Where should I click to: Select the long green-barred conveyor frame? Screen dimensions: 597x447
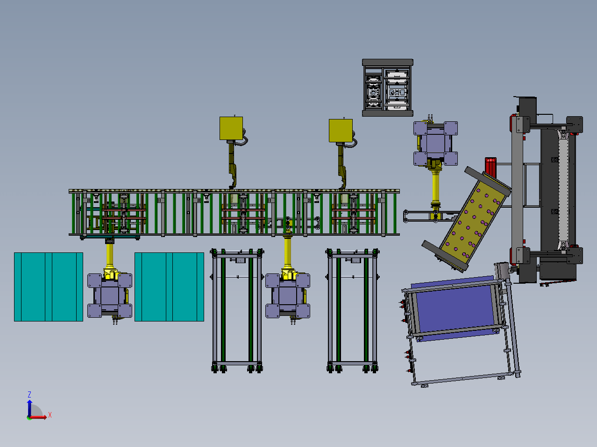point(234,213)
